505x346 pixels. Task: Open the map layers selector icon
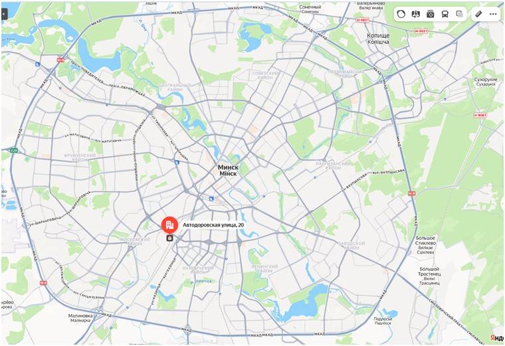[x=459, y=14]
